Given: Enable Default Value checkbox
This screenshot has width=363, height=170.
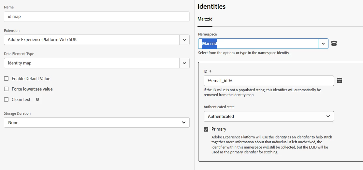Looking at the screenshot, I should (6, 78).
